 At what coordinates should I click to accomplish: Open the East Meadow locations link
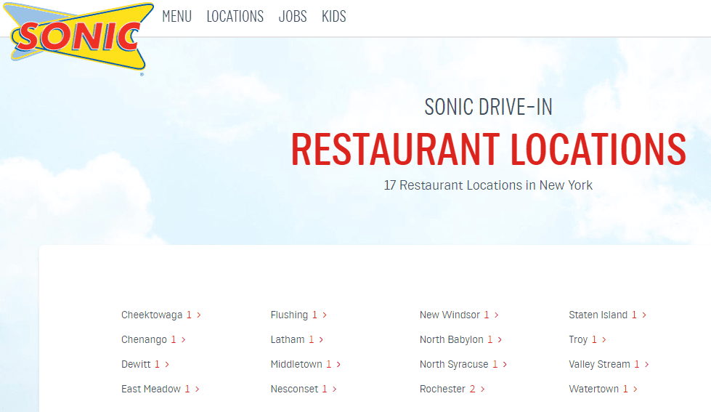tap(160, 389)
